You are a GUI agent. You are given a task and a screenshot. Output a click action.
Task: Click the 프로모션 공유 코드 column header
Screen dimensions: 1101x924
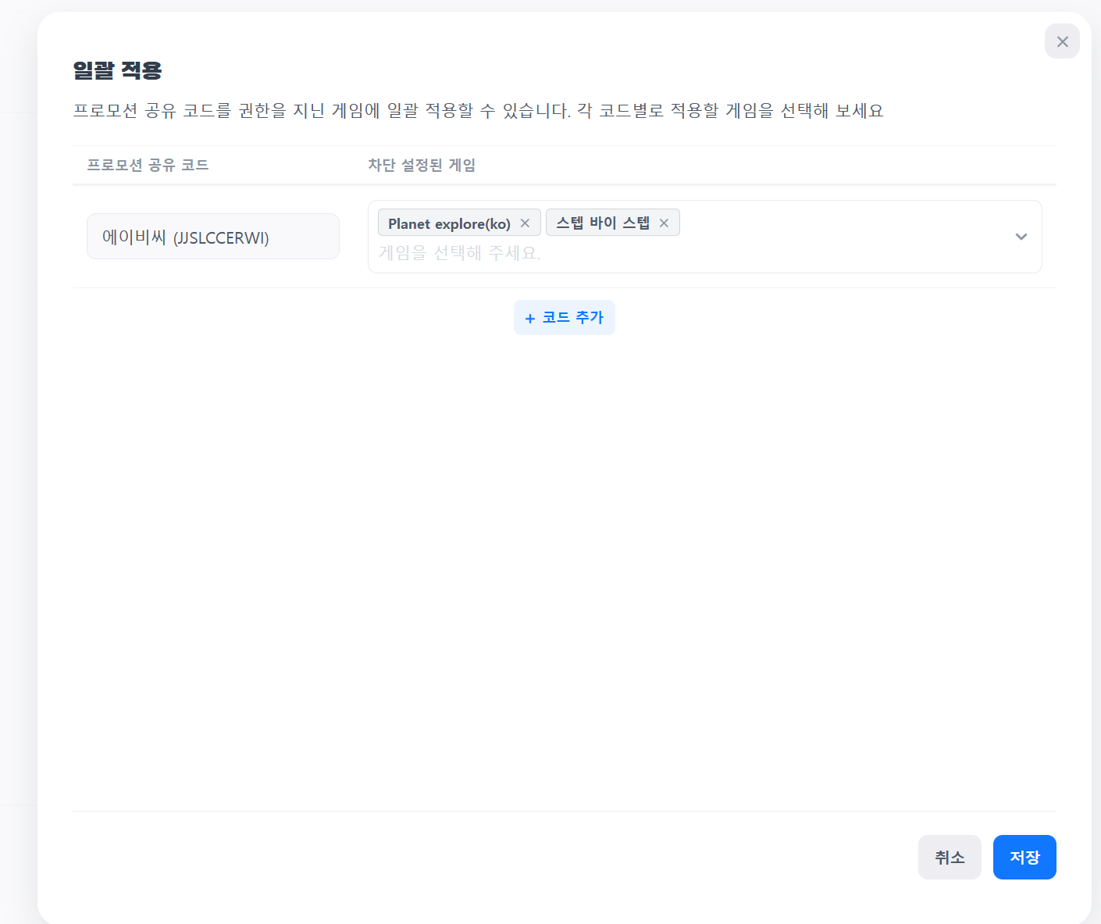[148, 165]
